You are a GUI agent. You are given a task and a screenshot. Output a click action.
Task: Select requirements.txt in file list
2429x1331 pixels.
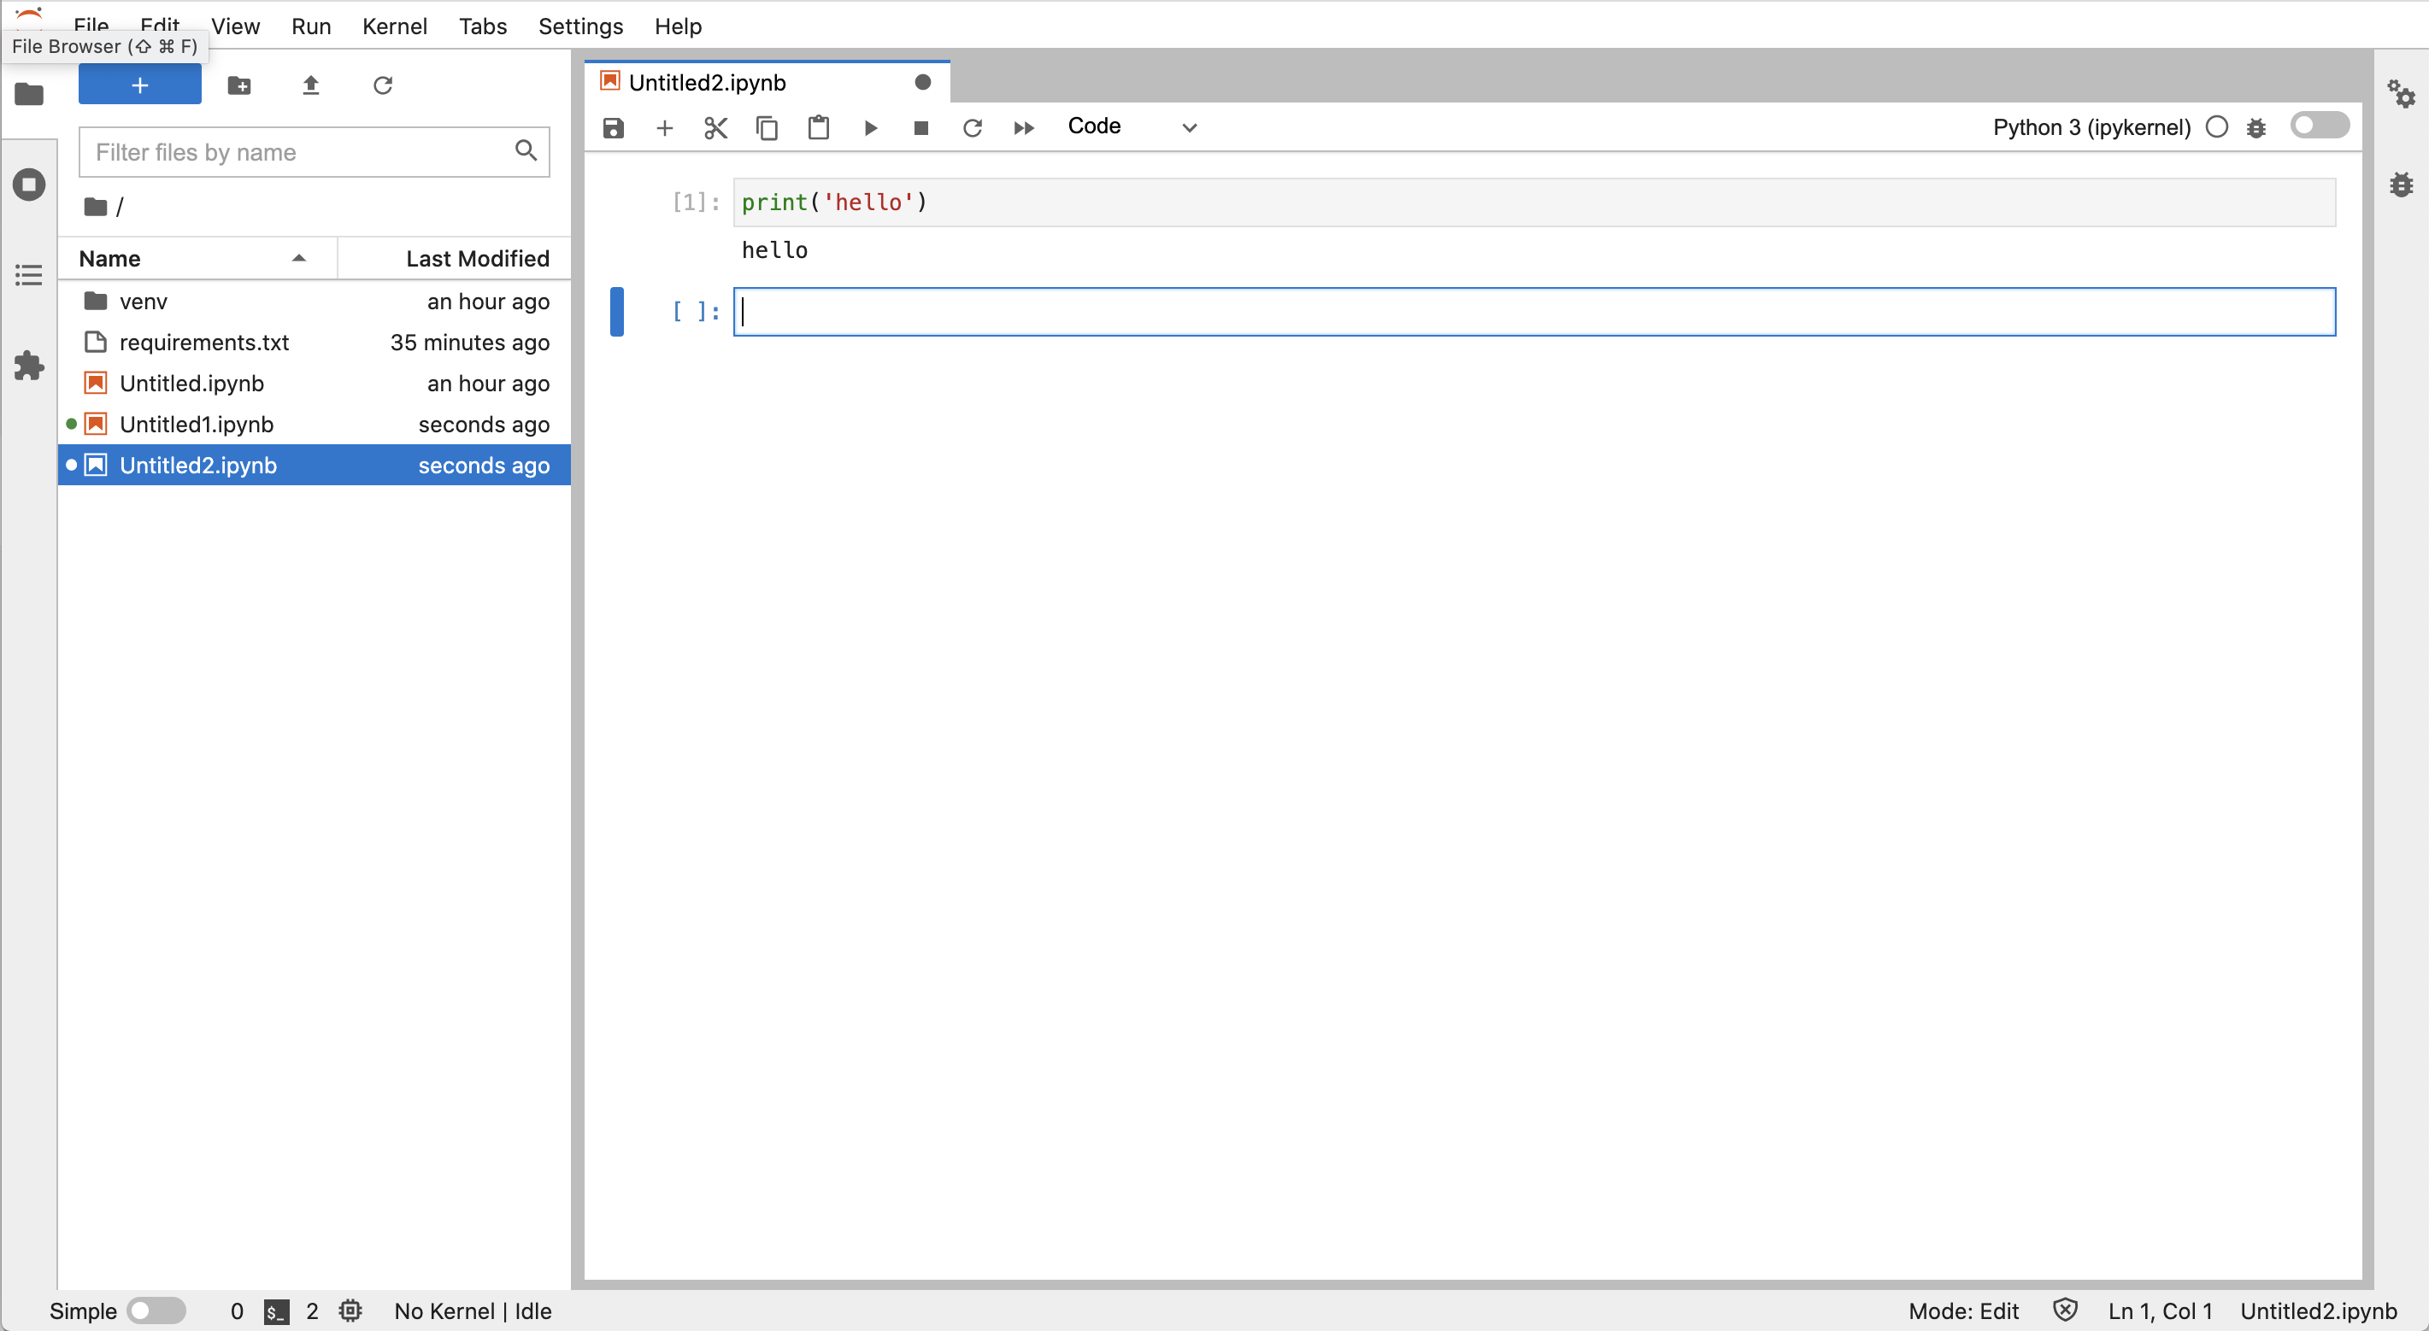pyautogui.click(x=314, y=343)
